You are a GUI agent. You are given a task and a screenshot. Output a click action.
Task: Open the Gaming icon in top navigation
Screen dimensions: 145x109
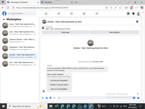97,13
